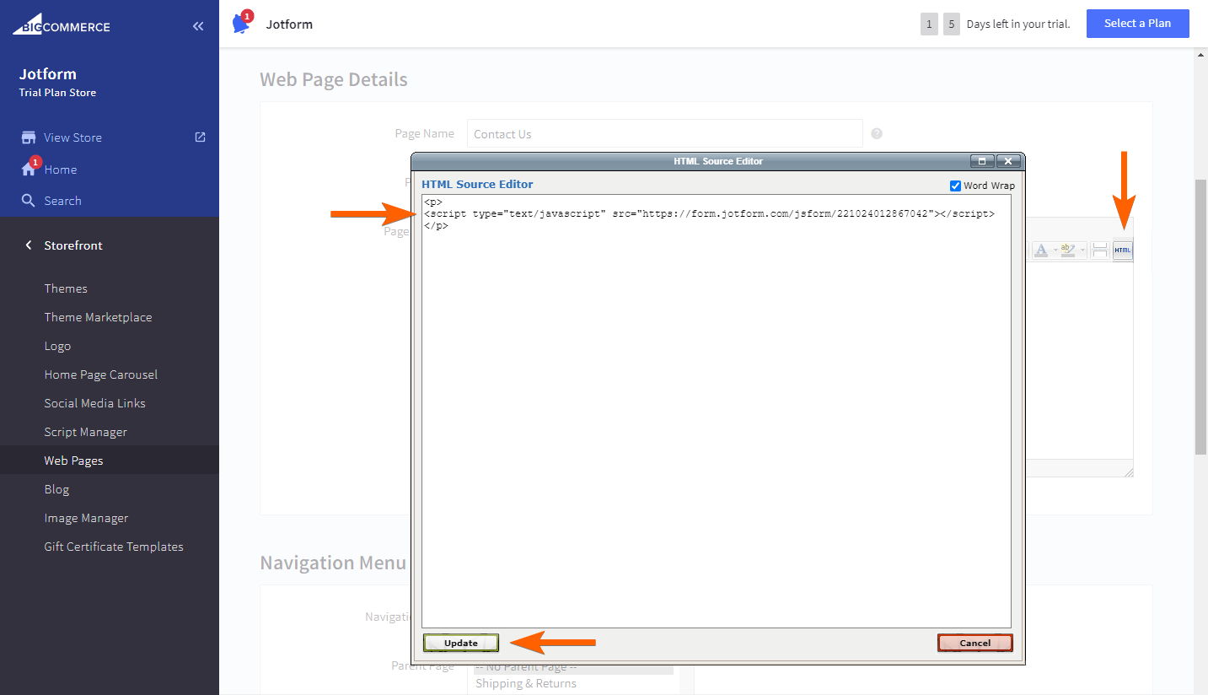Open store via the external link icon

[x=200, y=137]
